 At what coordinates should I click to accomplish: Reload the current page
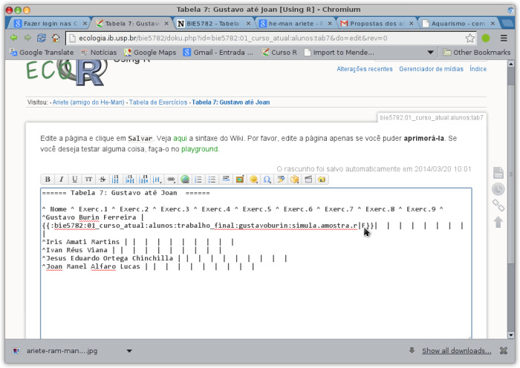click(43, 38)
